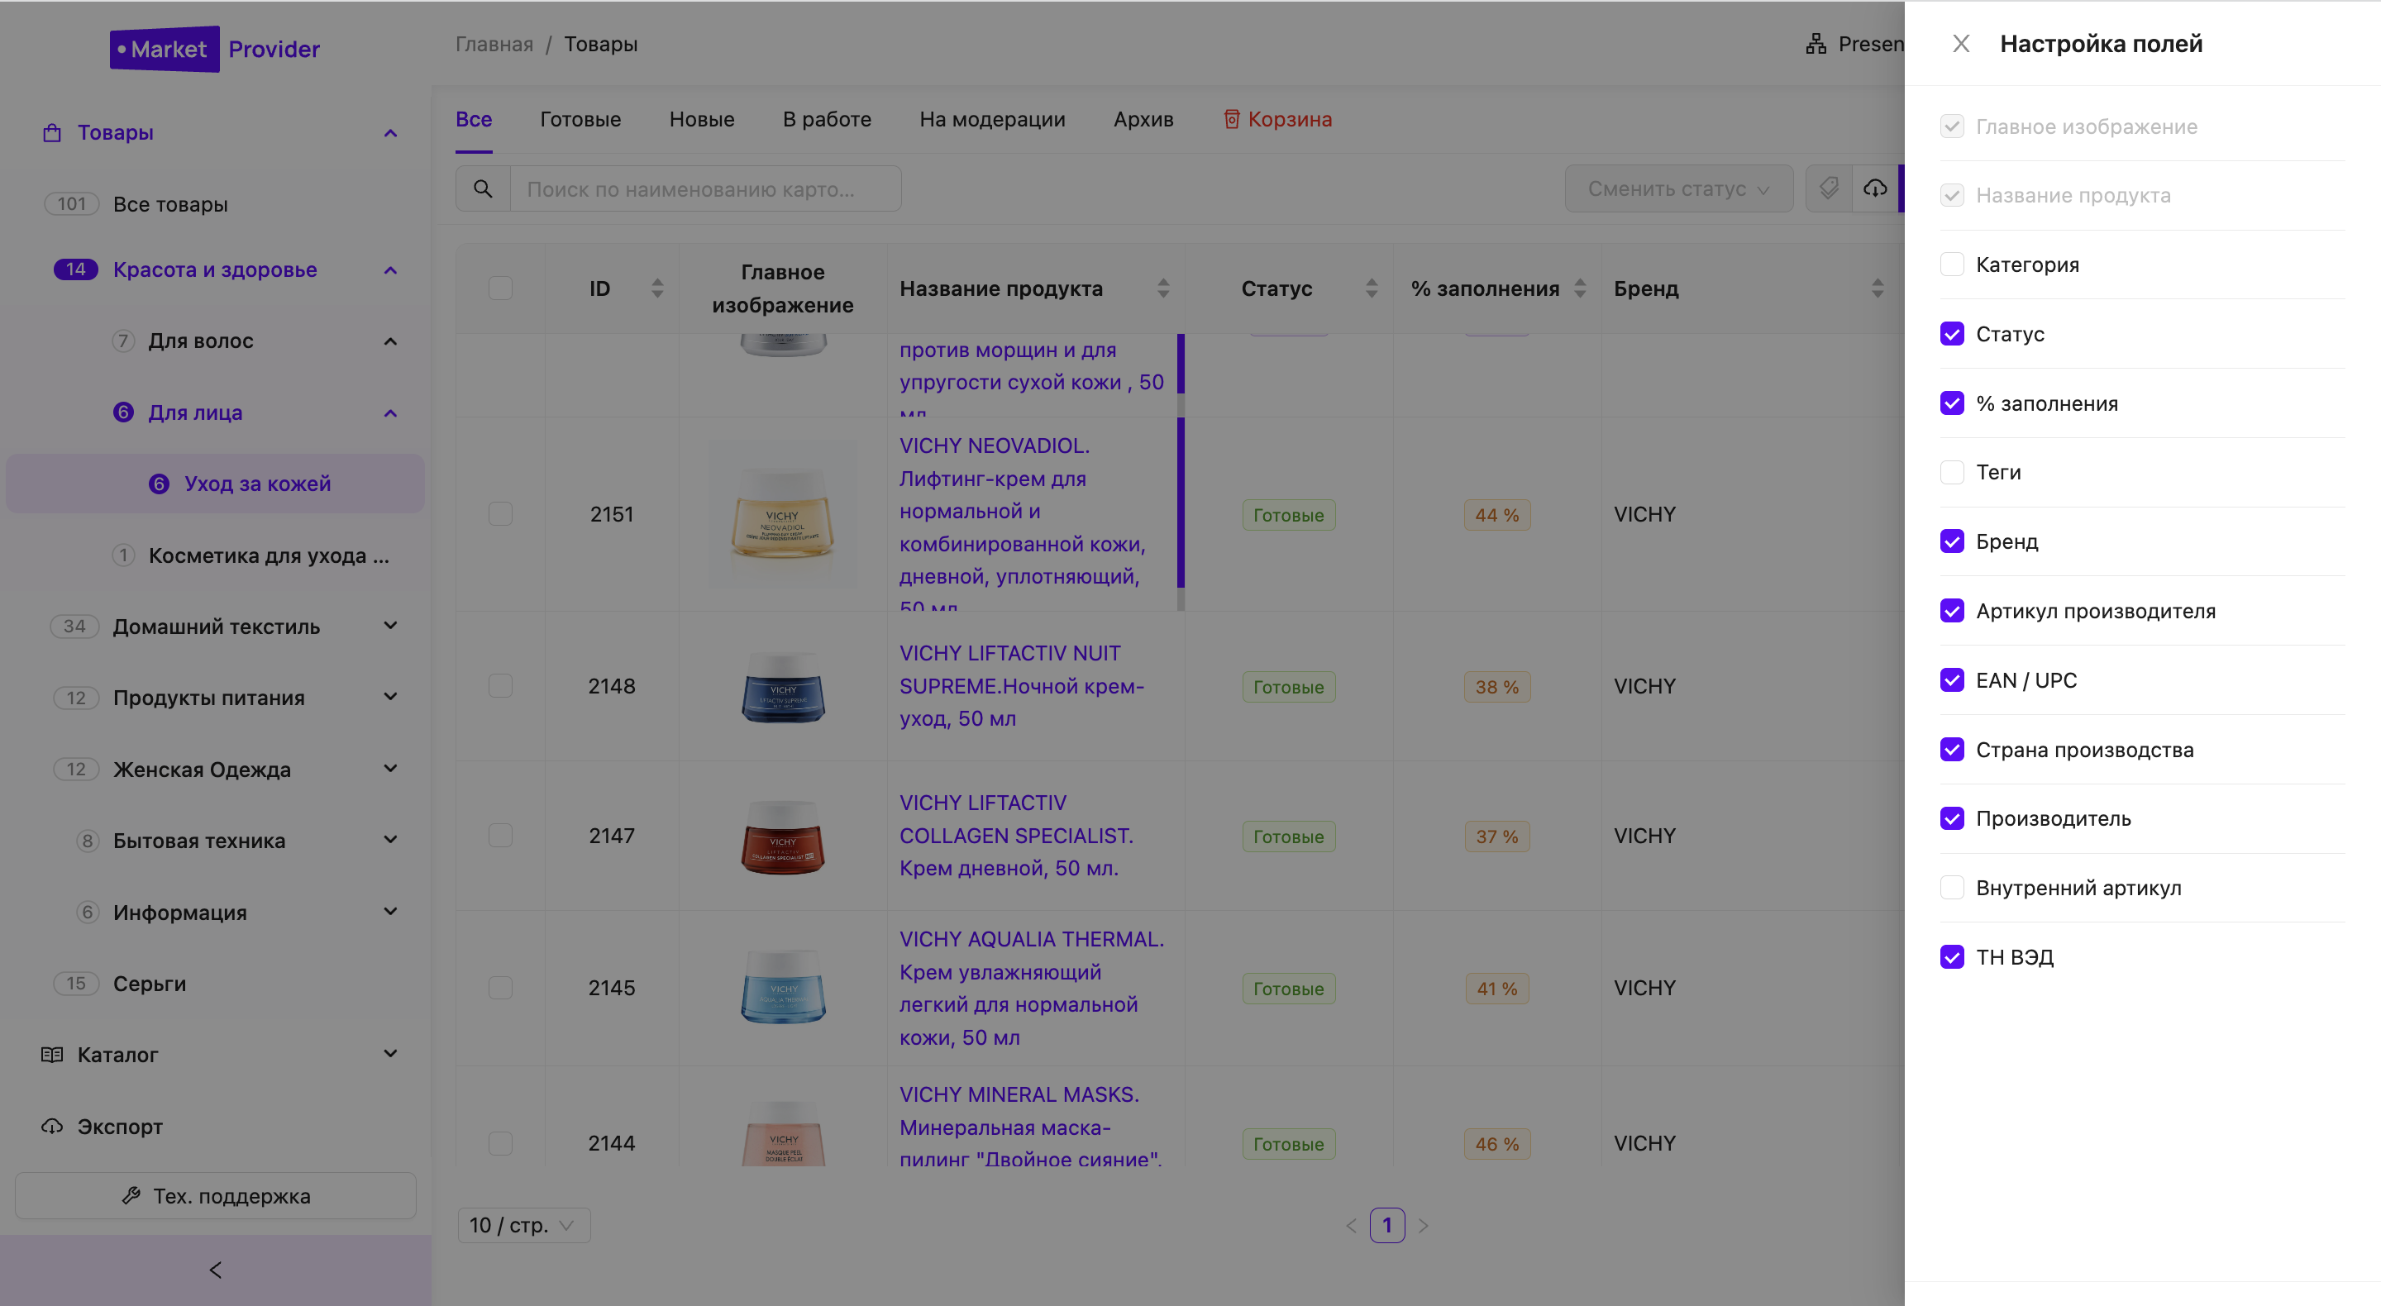
Task: Select the row checkbox for ID 2151
Action: pyautogui.click(x=500, y=514)
